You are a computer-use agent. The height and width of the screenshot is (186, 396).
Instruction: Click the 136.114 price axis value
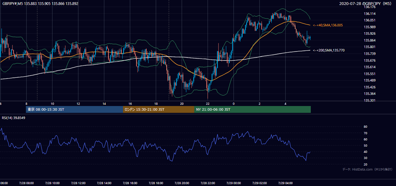[x=370, y=14]
